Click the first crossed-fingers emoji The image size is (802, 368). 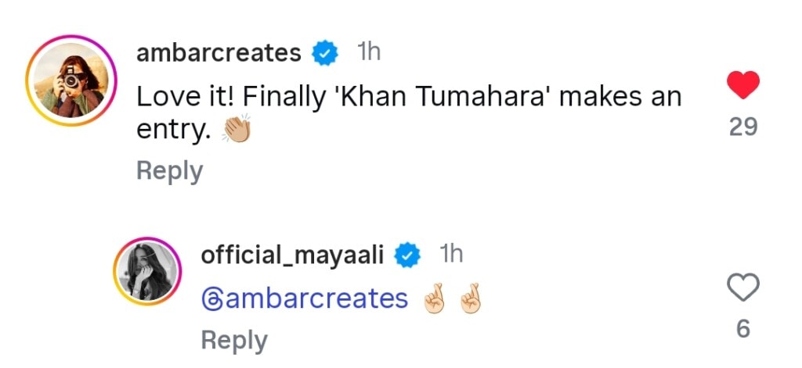pyautogui.click(x=434, y=299)
